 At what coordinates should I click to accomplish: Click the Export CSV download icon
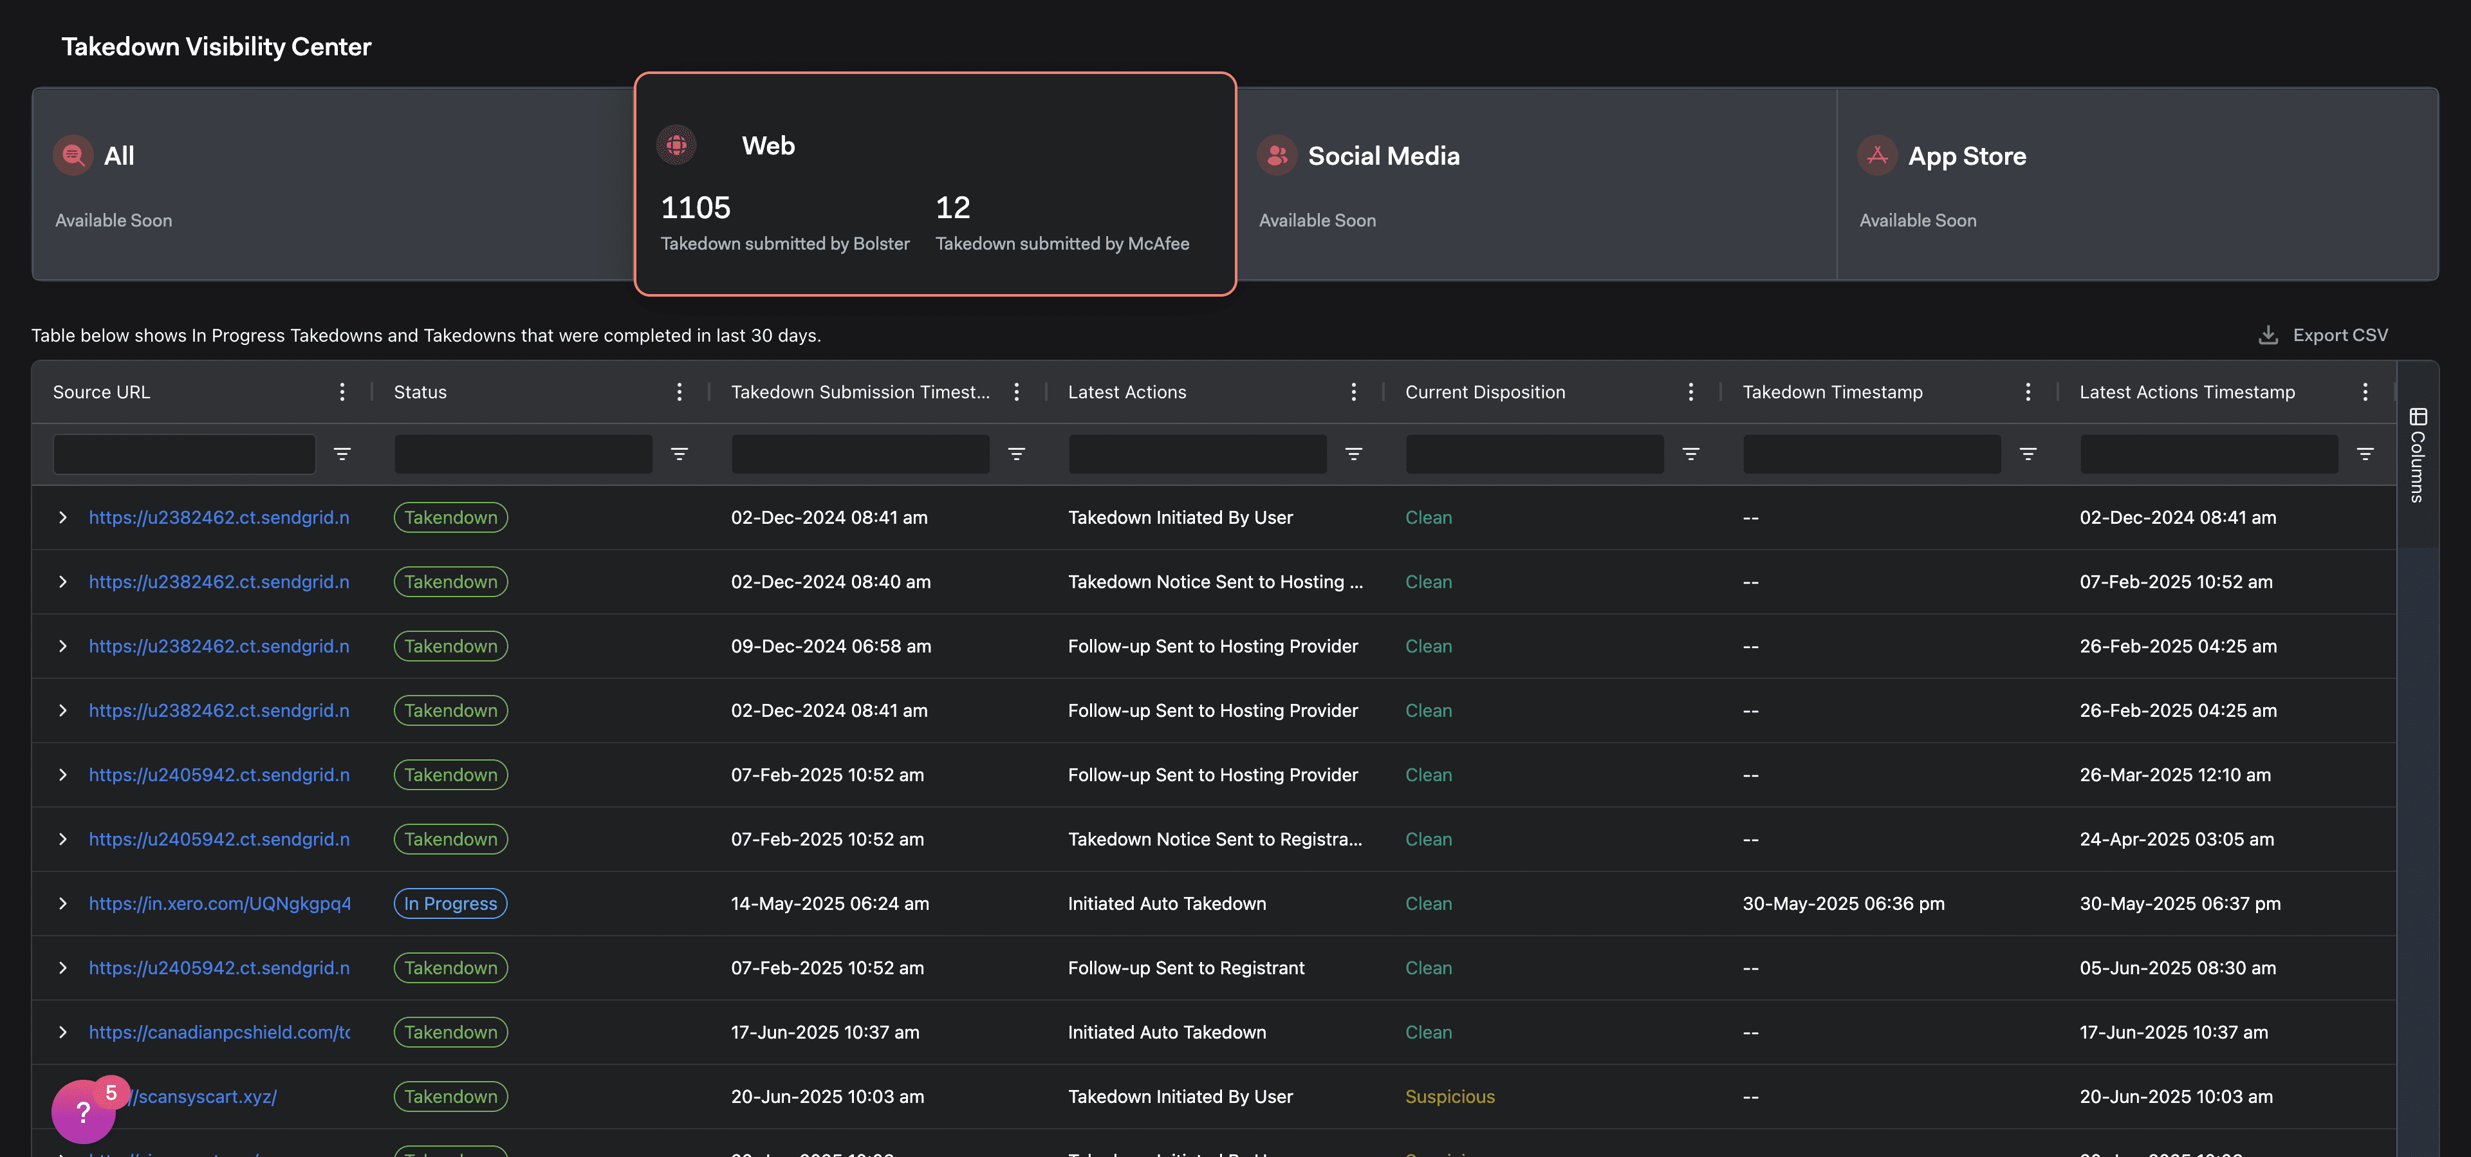(x=2268, y=335)
